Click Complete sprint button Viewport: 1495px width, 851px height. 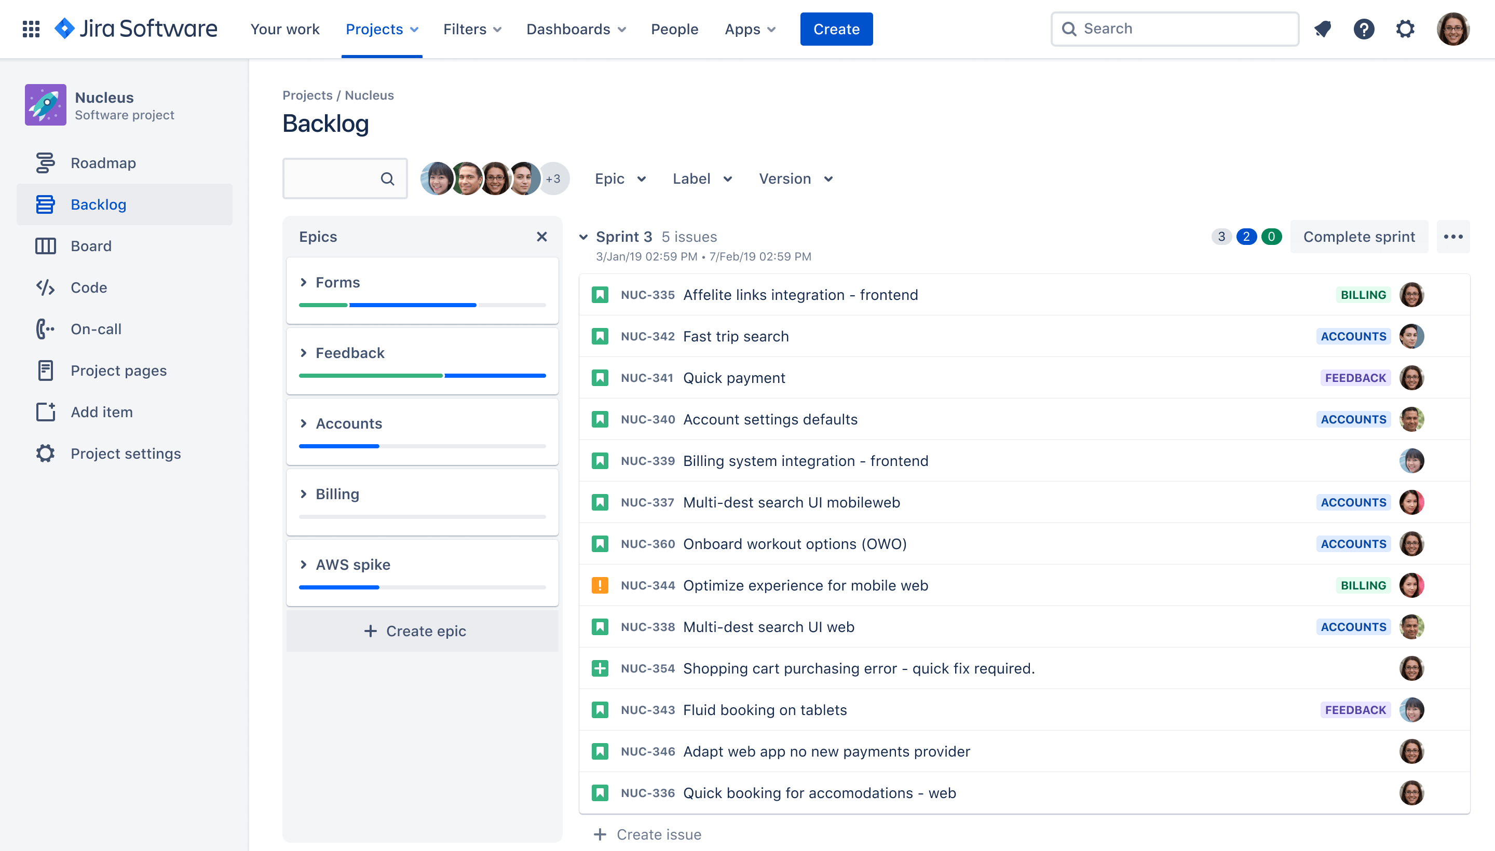pos(1358,237)
